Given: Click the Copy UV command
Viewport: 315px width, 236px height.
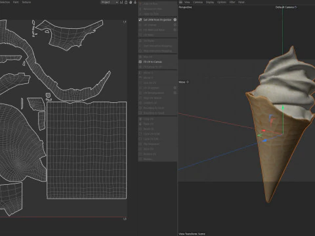Looking at the screenshot, I should 146,119.
